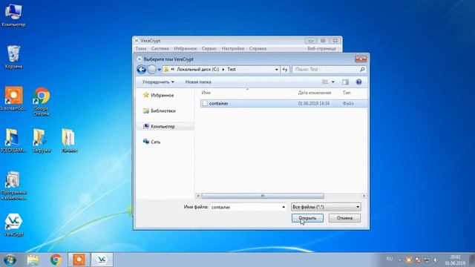Click the network icon in system tray

(427, 260)
